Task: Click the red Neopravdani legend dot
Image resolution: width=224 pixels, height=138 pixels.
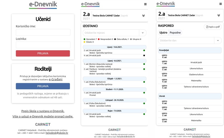Action: 99,39
